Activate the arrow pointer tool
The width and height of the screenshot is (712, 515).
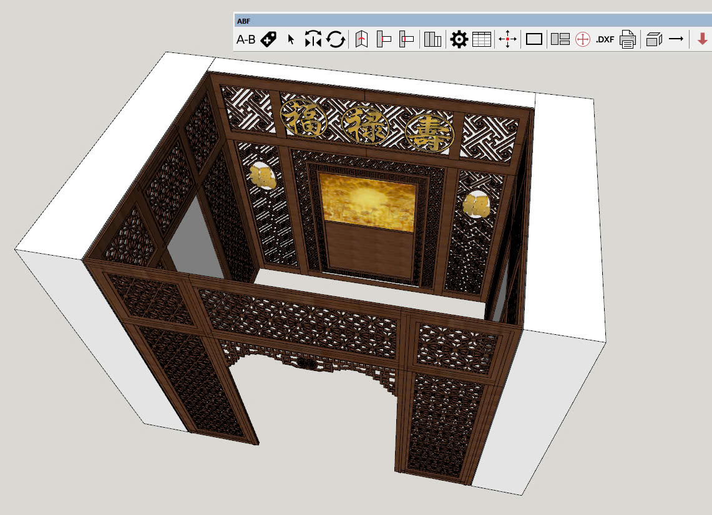click(x=291, y=40)
